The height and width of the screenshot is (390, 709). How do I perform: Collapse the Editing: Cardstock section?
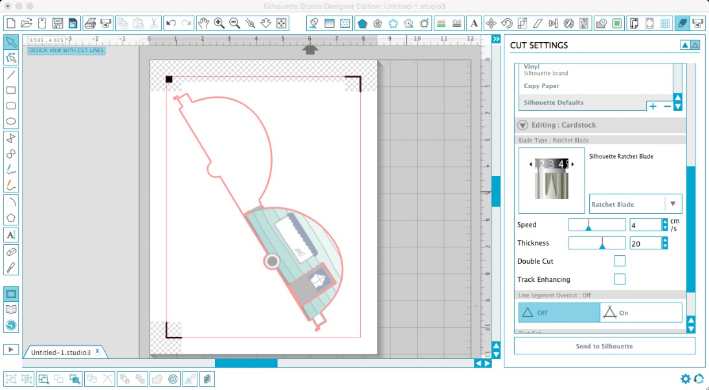(523, 125)
